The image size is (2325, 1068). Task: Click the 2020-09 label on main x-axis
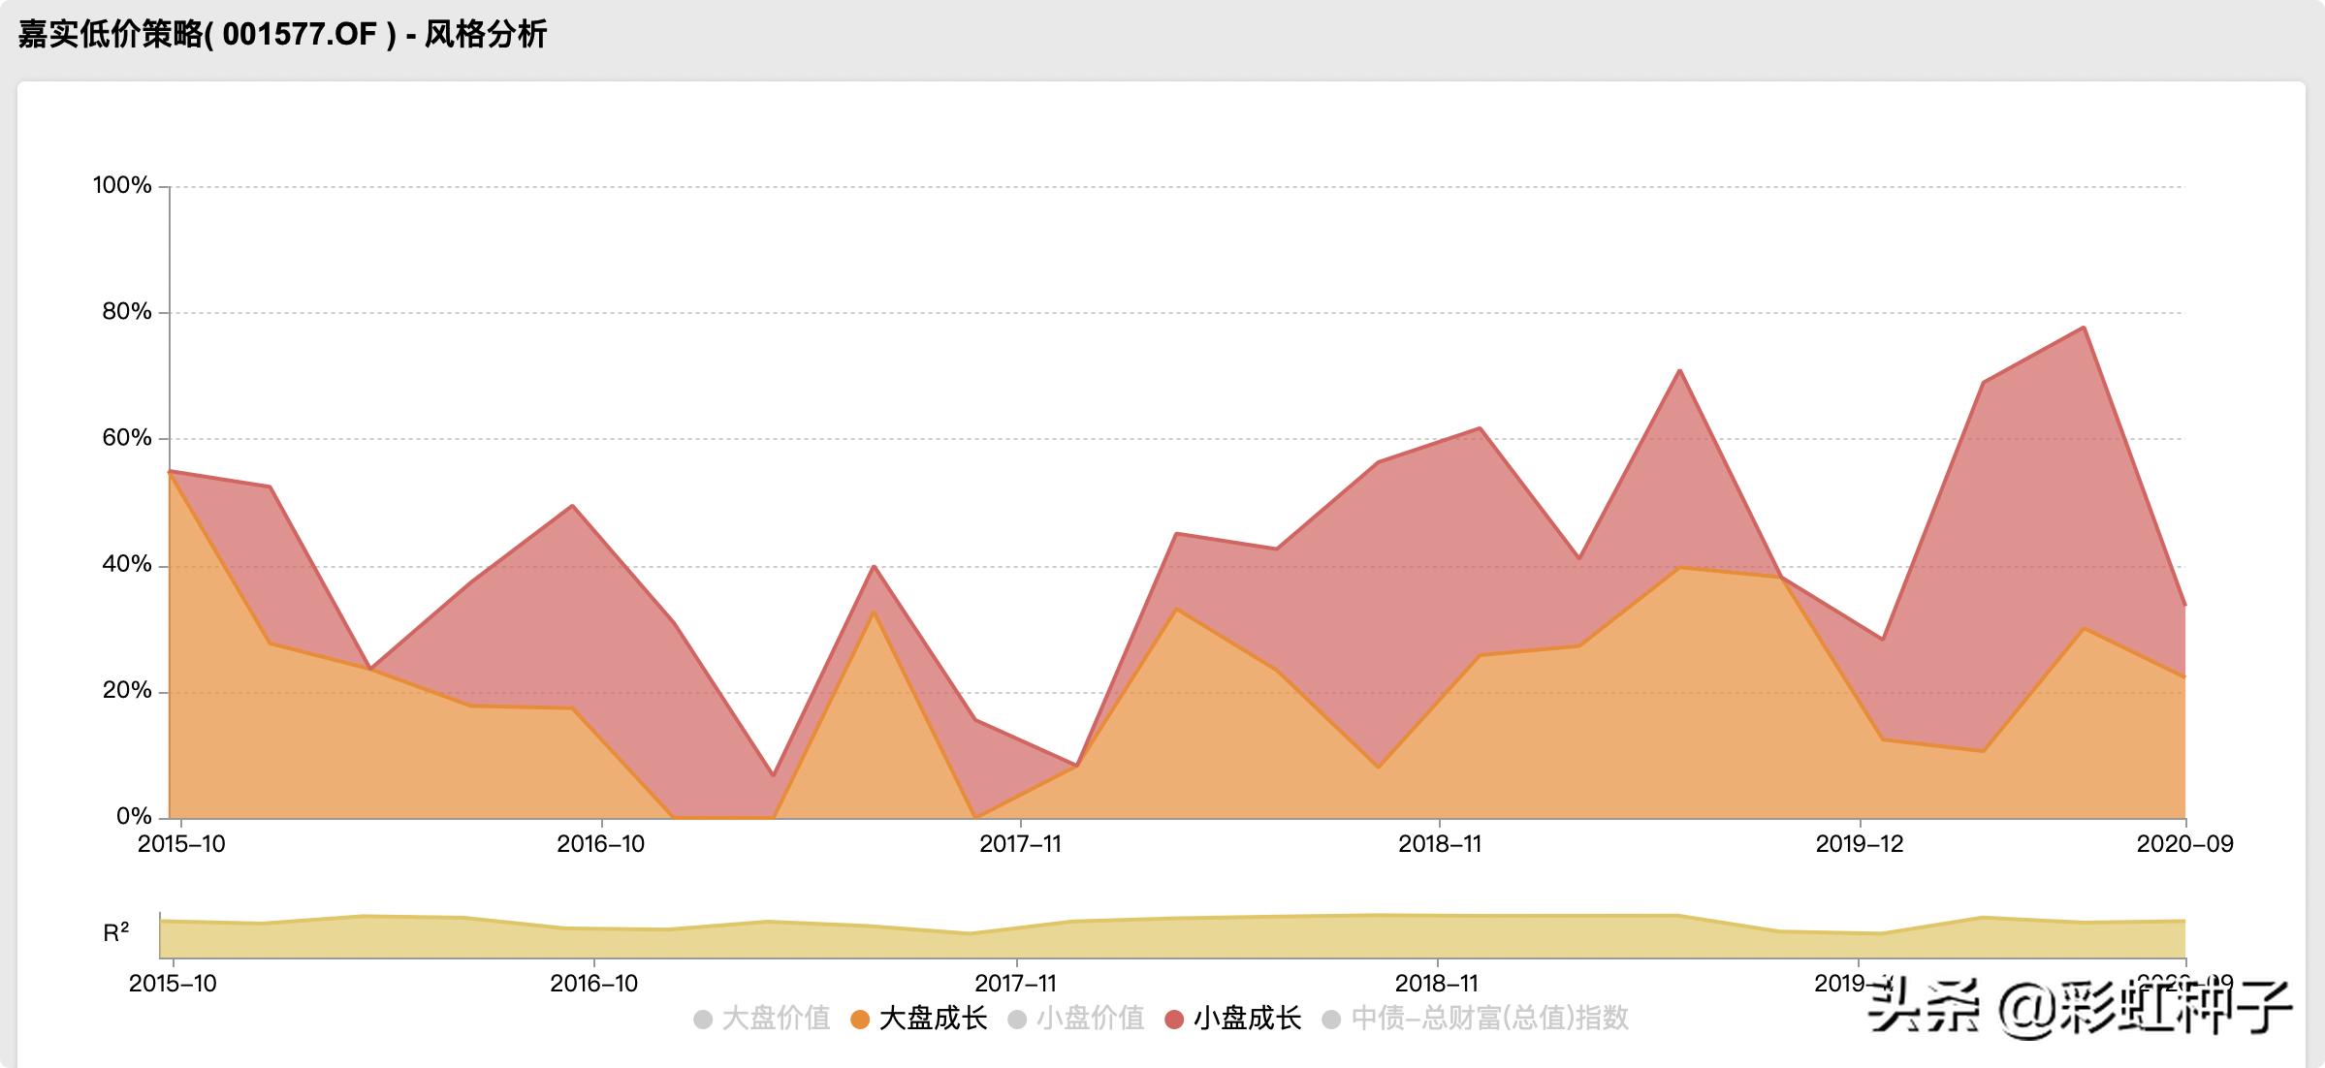coord(2183,844)
